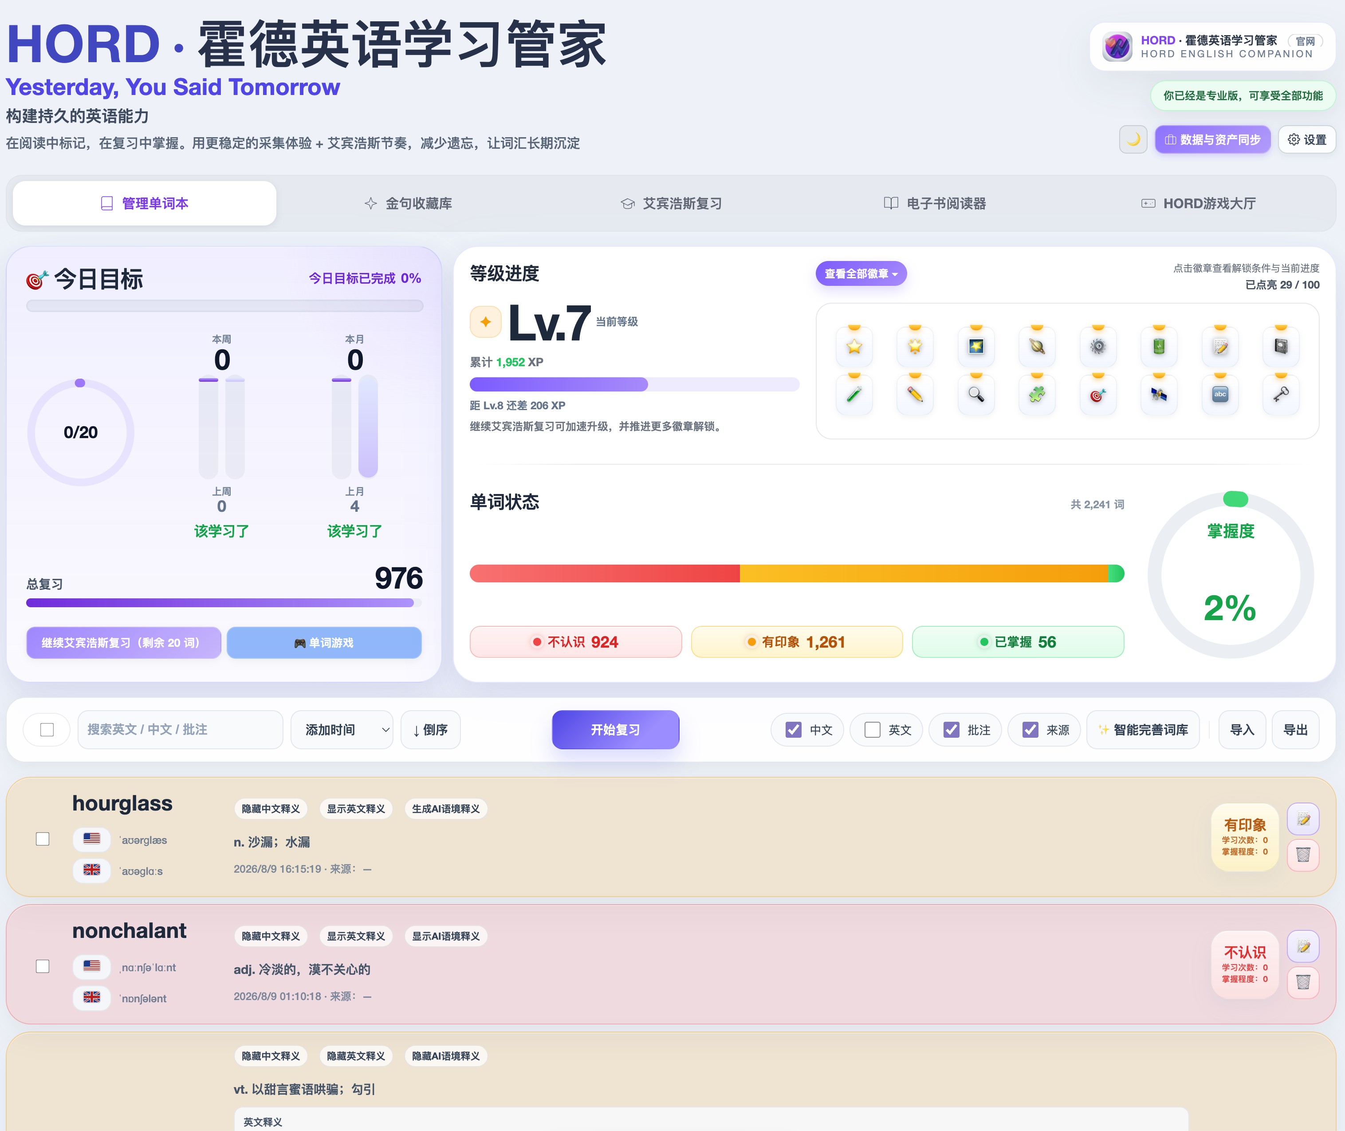Image resolution: width=1345 pixels, height=1131 pixels.
Task: Delete the nonchalant word entry
Action: coord(1303,982)
